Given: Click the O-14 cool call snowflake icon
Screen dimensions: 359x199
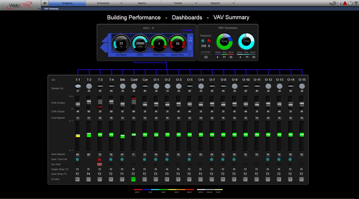Looking at the screenshot, I should (290, 160).
